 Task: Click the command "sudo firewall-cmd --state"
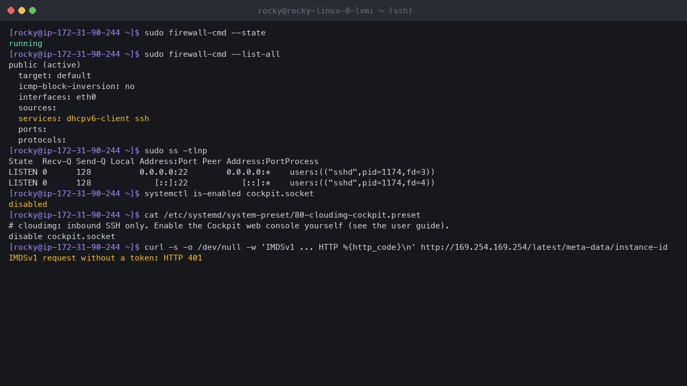[x=205, y=33]
